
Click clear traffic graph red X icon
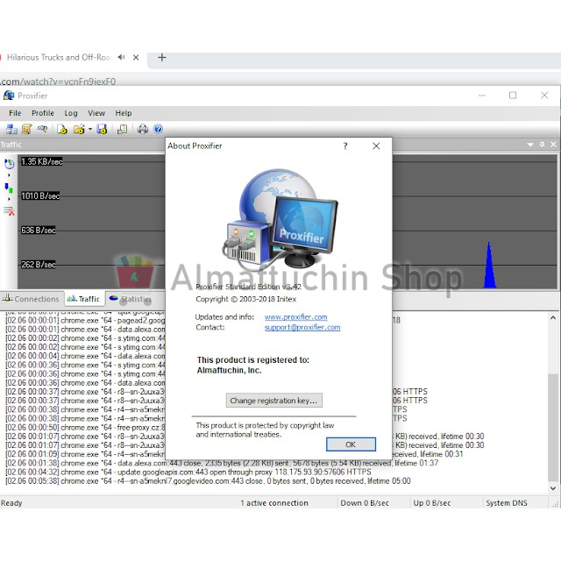[9, 211]
